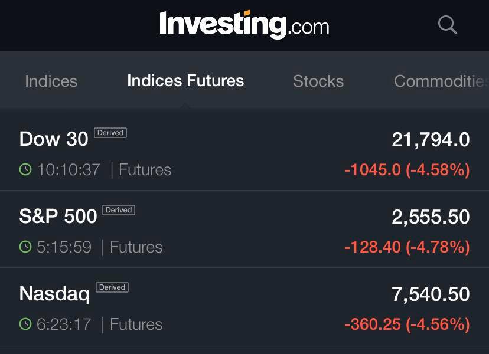Open the Dow 30 futures quote
Image resolution: width=489 pixels, height=354 pixels.
tap(244, 152)
